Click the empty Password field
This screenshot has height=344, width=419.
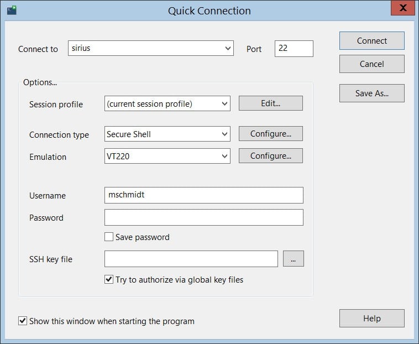pos(203,217)
